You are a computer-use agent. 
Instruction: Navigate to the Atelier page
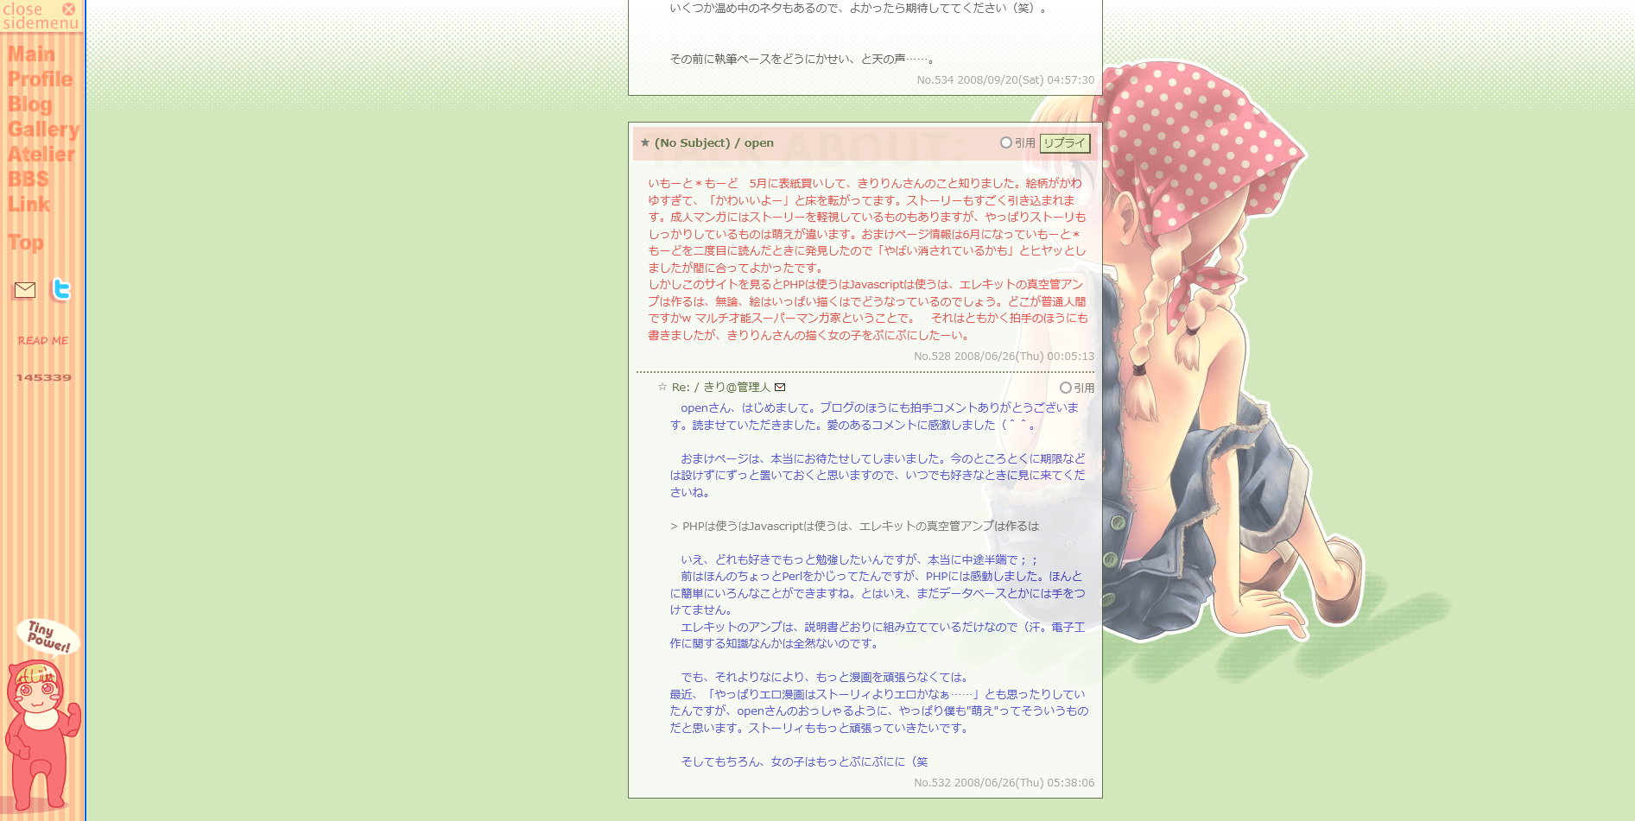tap(41, 155)
